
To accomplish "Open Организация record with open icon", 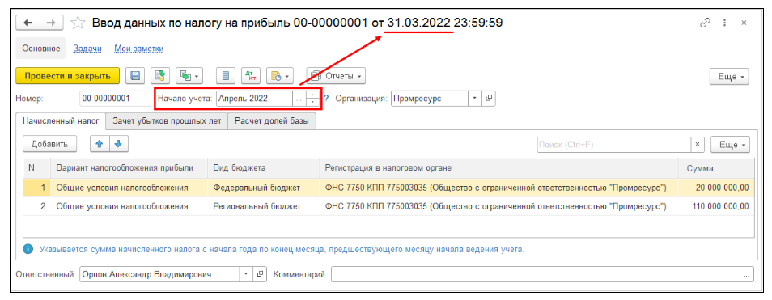I will 489,99.
